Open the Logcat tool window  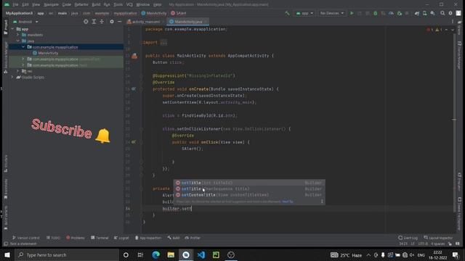(121, 238)
